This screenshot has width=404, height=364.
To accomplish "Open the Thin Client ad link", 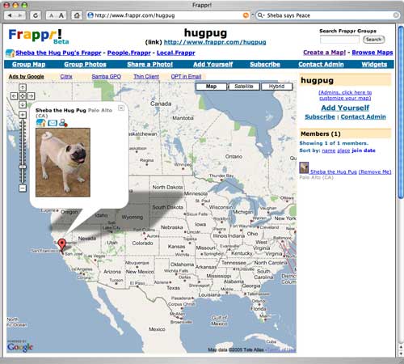I will [146, 77].
